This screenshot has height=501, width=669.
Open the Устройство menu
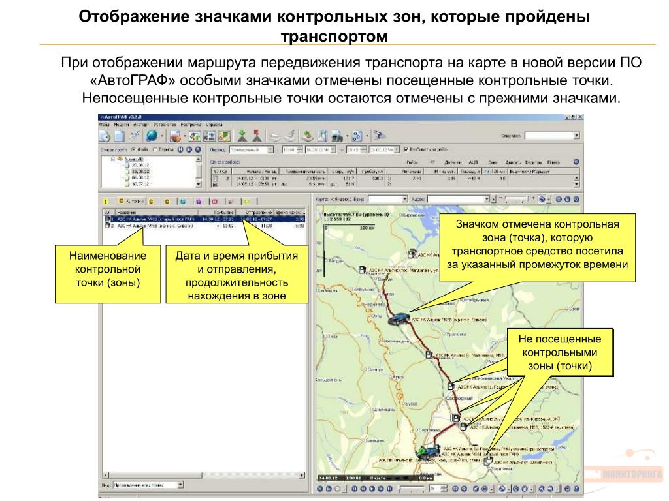coord(165,125)
